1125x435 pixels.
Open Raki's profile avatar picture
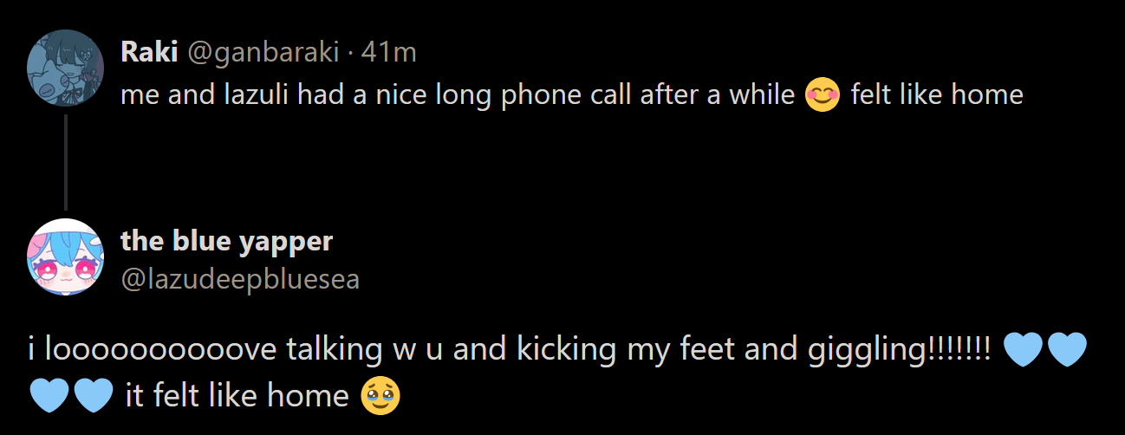point(66,68)
